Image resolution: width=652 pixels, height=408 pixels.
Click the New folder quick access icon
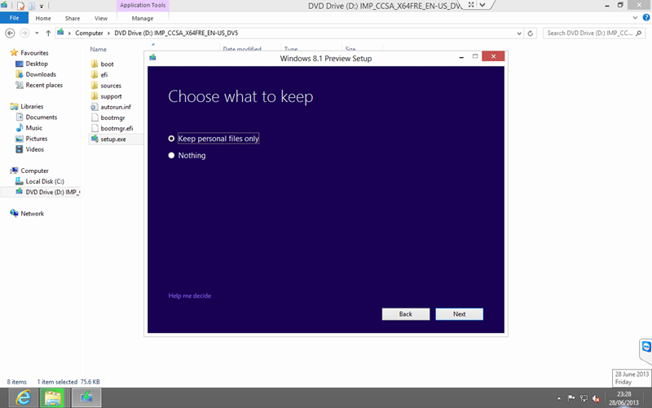[x=32, y=6]
